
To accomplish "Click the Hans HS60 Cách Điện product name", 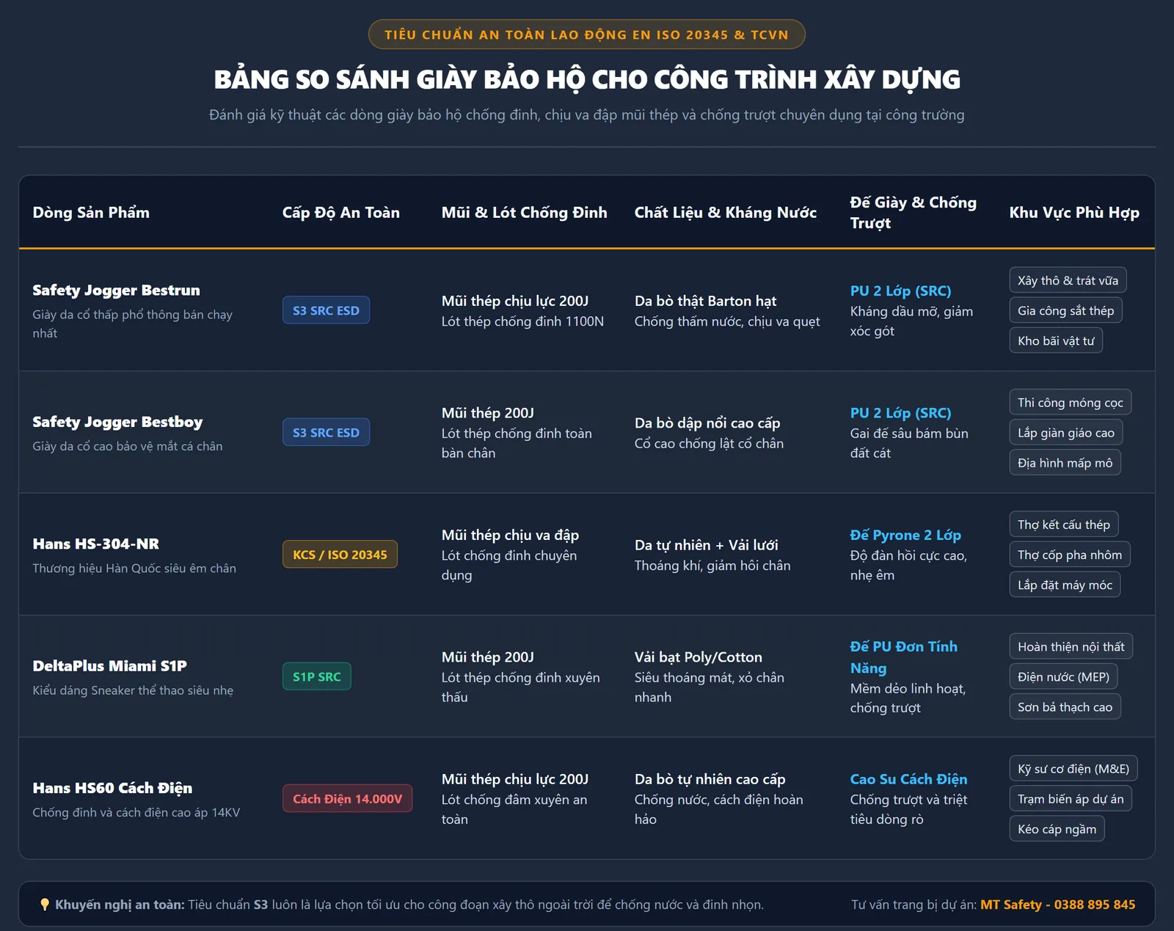I will 112,788.
